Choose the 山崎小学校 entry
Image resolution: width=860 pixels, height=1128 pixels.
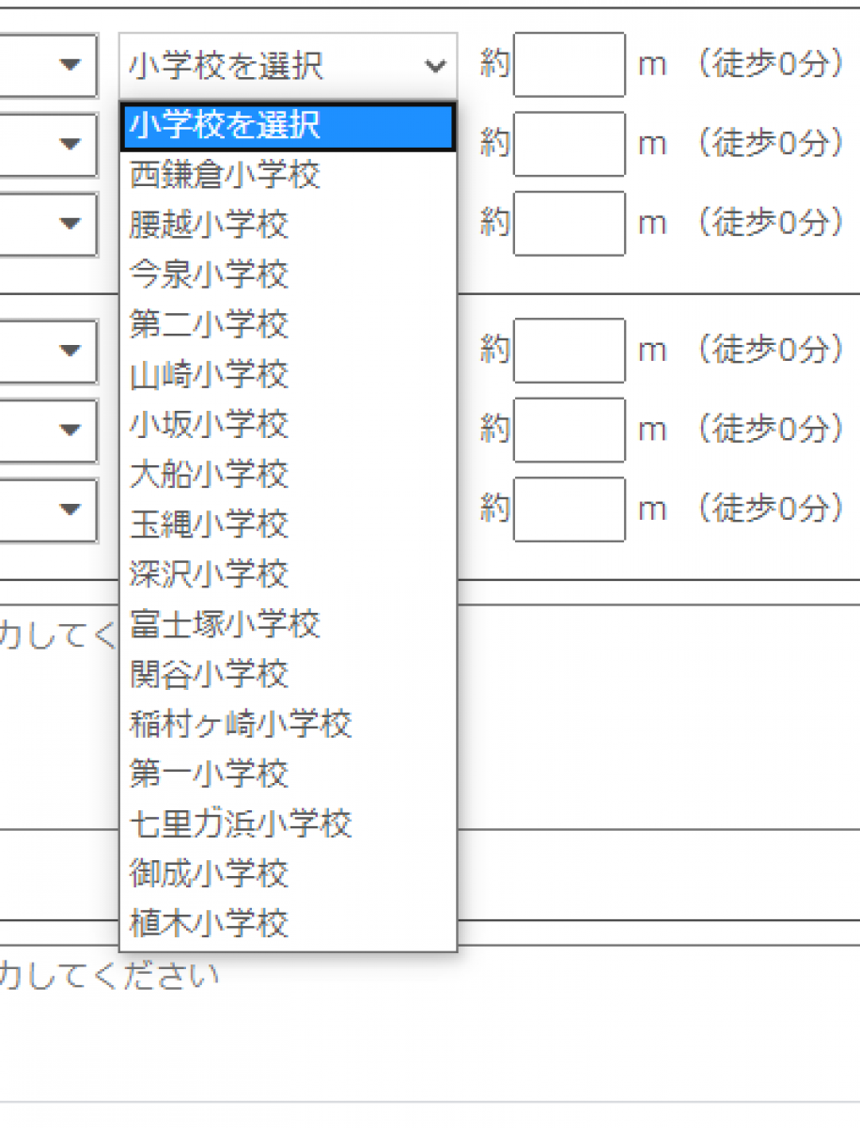(210, 374)
